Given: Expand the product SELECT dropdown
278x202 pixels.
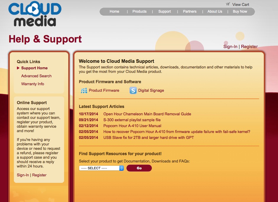Looking at the screenshot, I should click(101, 168).
